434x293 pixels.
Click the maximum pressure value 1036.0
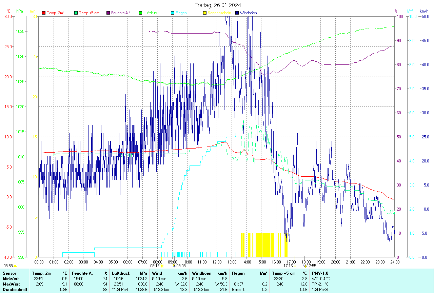point(142,284)
